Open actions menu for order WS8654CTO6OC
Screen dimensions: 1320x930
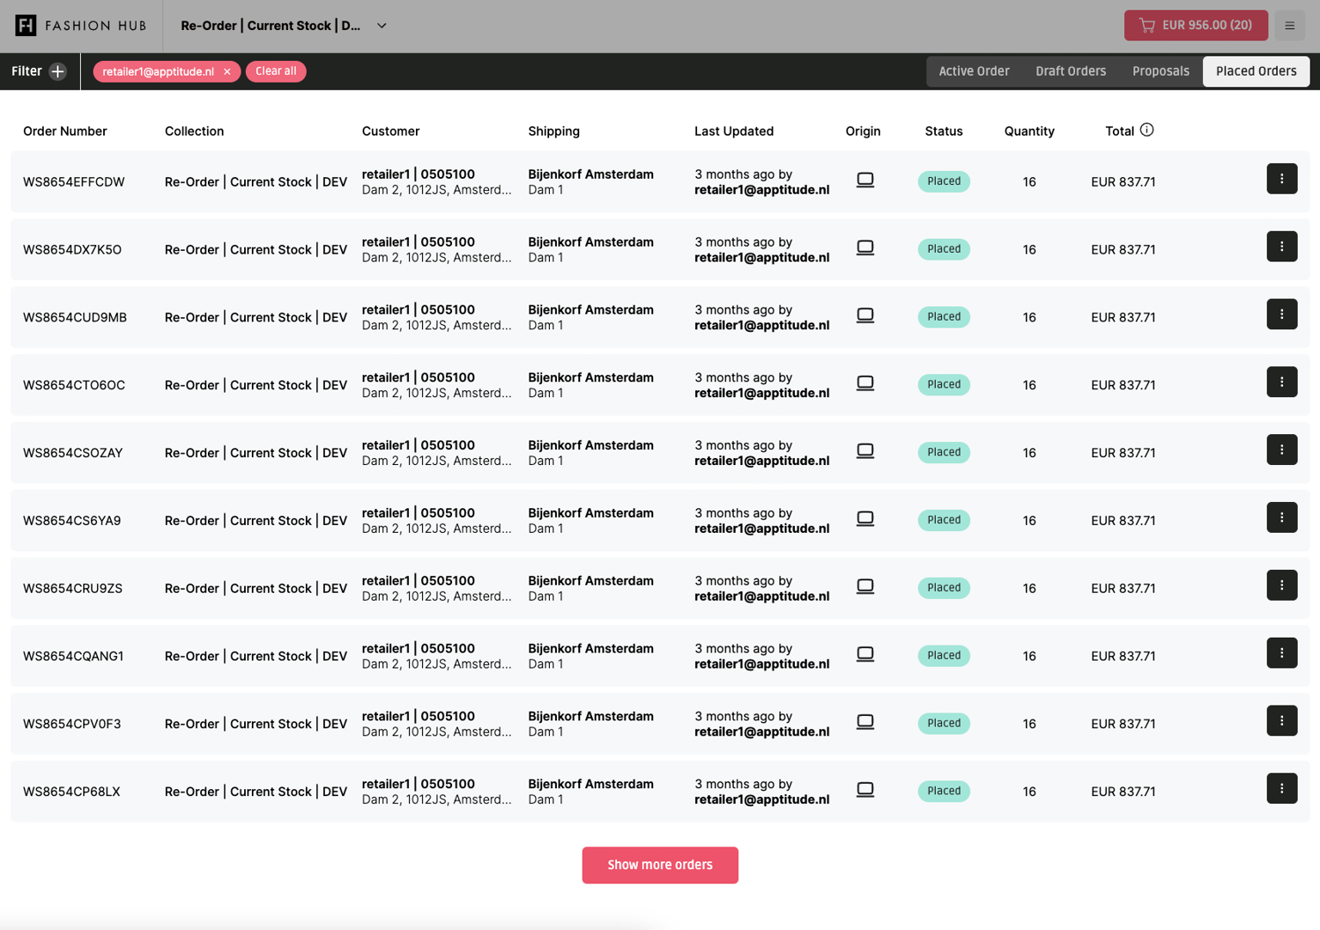pos(1280,382)
